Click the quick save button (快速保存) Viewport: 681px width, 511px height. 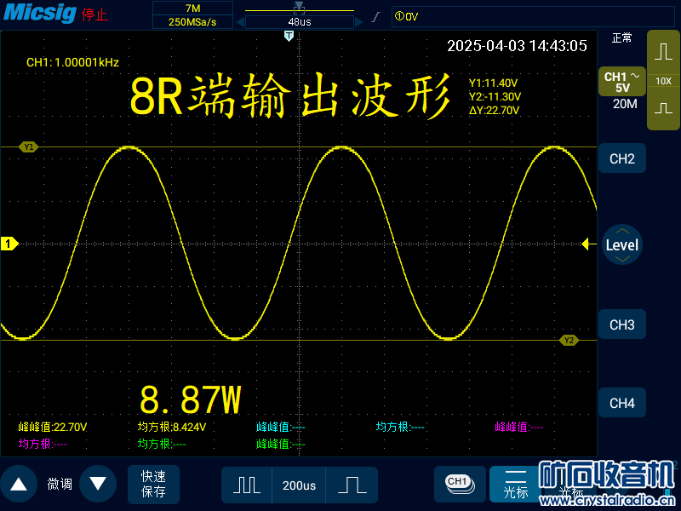[153, 484]
